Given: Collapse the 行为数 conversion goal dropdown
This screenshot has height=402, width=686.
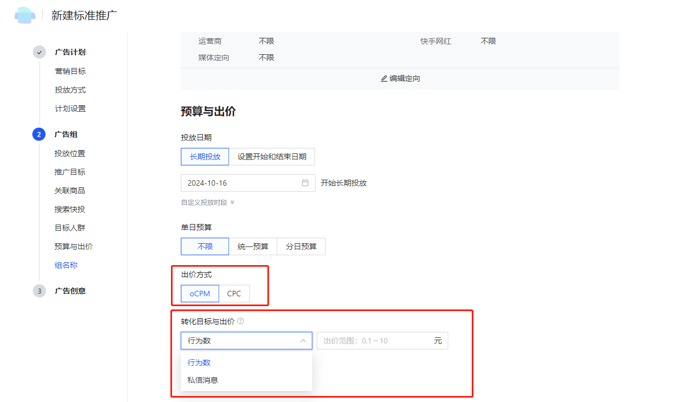Looking at the screenshot, I should (302, 340).
